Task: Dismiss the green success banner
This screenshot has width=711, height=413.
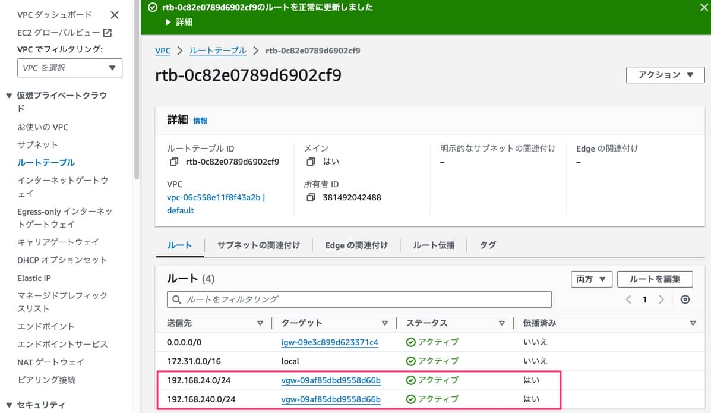Action: click(x=704, y=7)
